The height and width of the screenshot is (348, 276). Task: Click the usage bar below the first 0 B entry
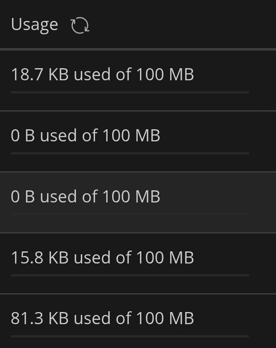tap(130, 154)
